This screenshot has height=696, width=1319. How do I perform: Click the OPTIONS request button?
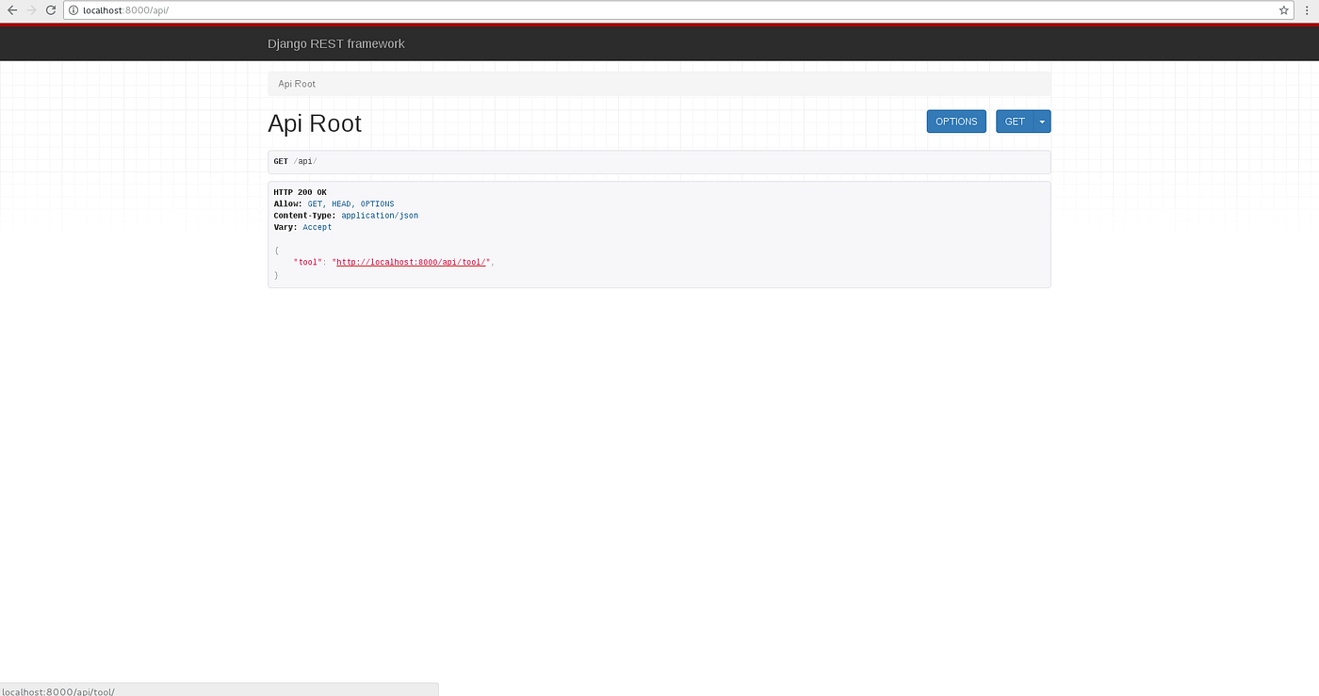click(x=955, y=121)
